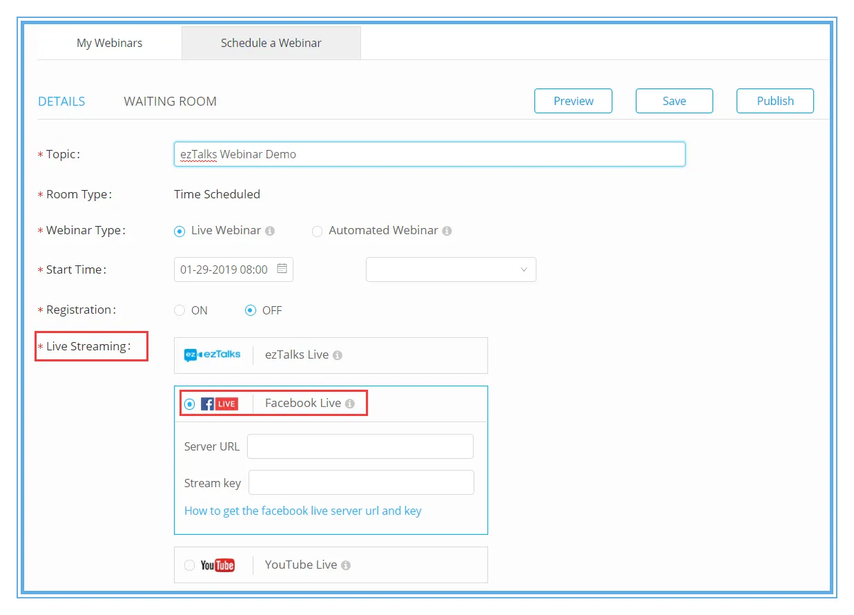This screenshot has width=854, height=615.
Task: Click the Facebook LIVE logo icon
Action: [220, 404]
